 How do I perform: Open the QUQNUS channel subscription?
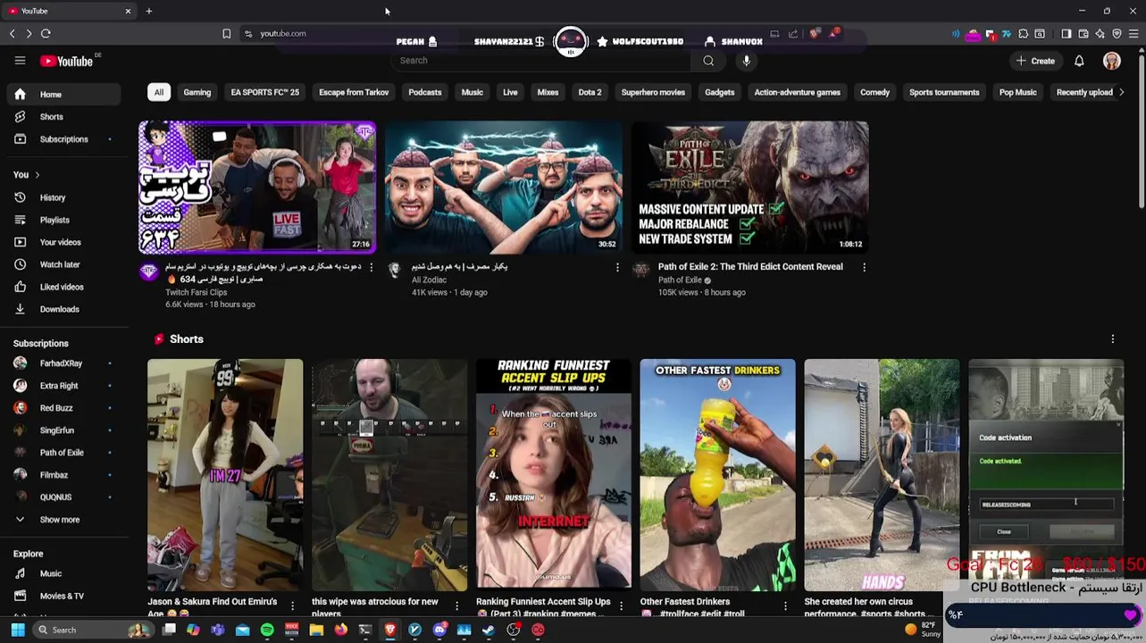63,497
